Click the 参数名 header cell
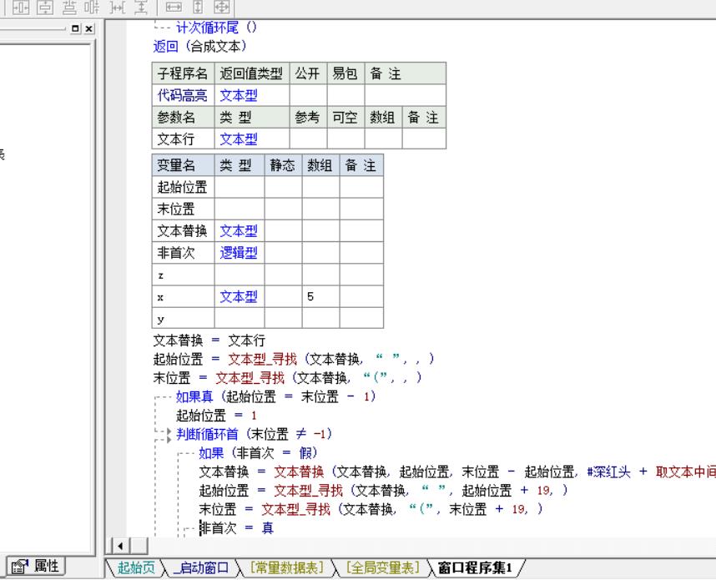The image size is (716, 580). pyautogui.click(x=183, y=117)
